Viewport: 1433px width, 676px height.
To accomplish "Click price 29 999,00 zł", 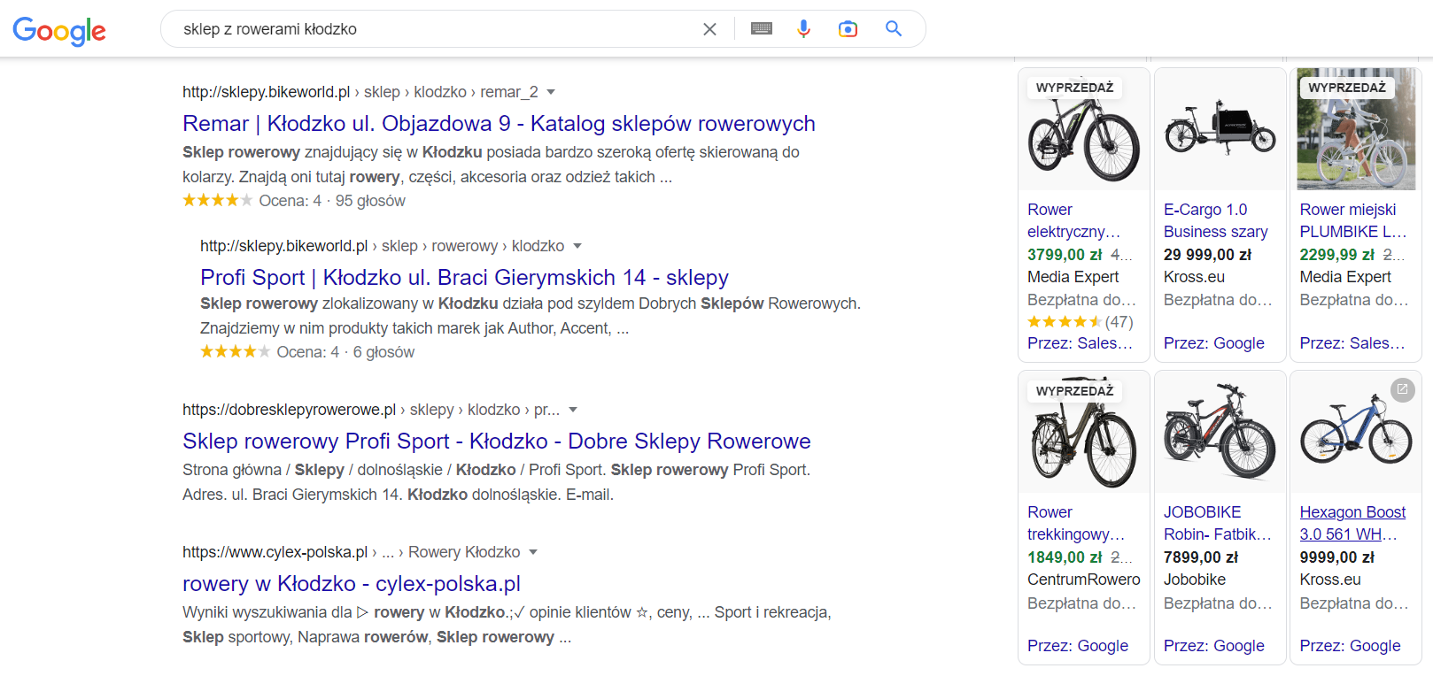I will coord(1207,255).
